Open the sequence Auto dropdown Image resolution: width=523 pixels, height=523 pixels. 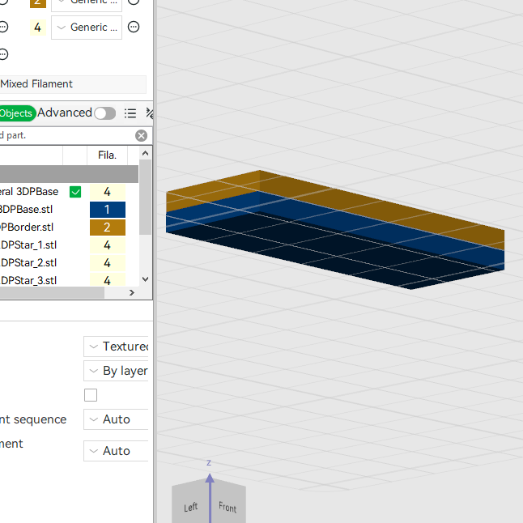click(116, 419)
